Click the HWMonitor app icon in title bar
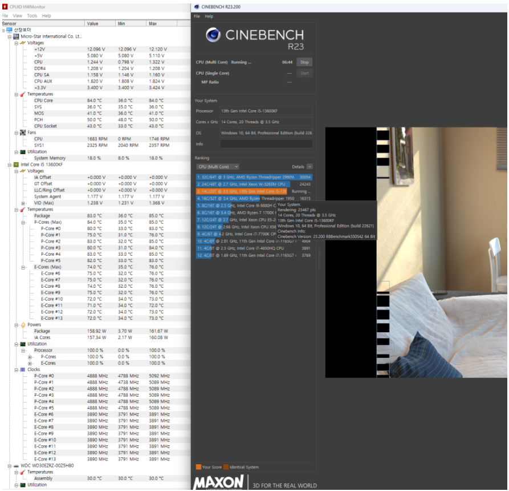Screen dimensions: 509x491 coord(5,6)
